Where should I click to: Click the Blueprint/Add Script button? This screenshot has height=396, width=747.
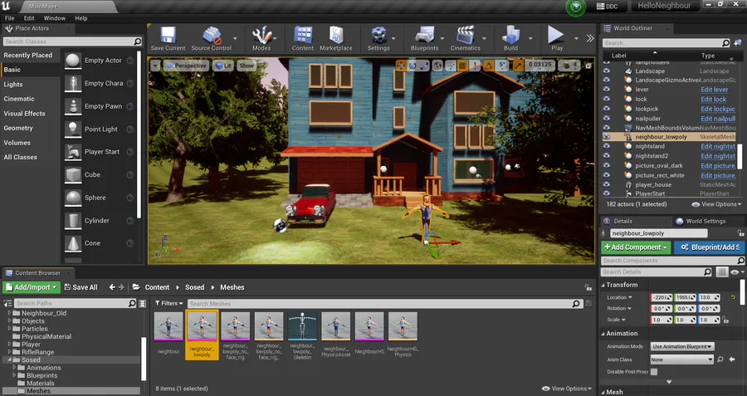pyautogui.click(x=710, y=247)
